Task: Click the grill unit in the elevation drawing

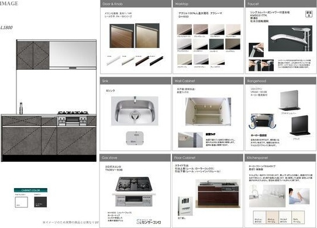Action: pos(73,121)
